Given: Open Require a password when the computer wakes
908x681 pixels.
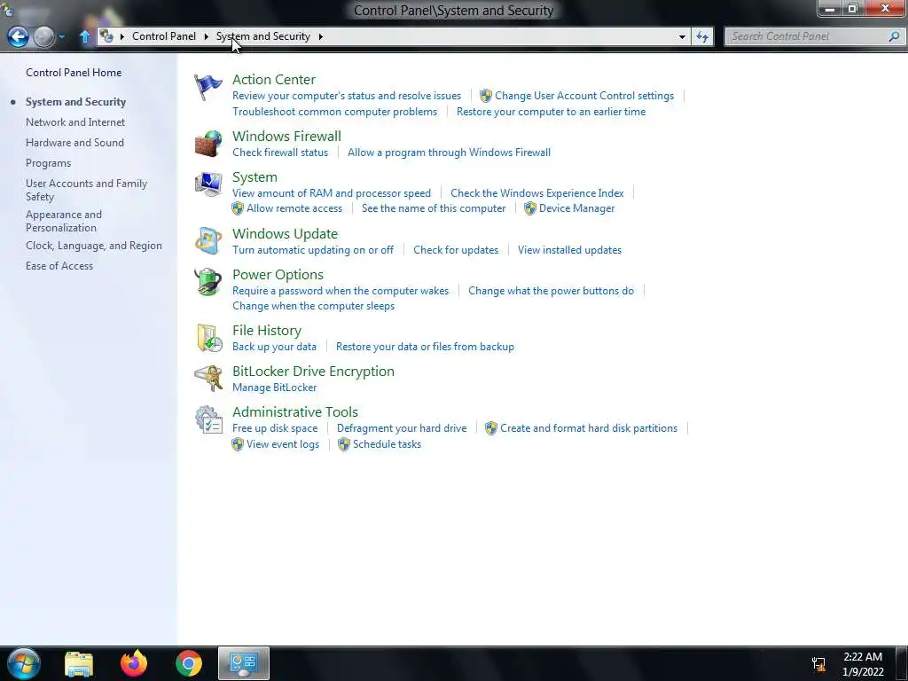Looking at the screenshot, I should tap(340, 291).
